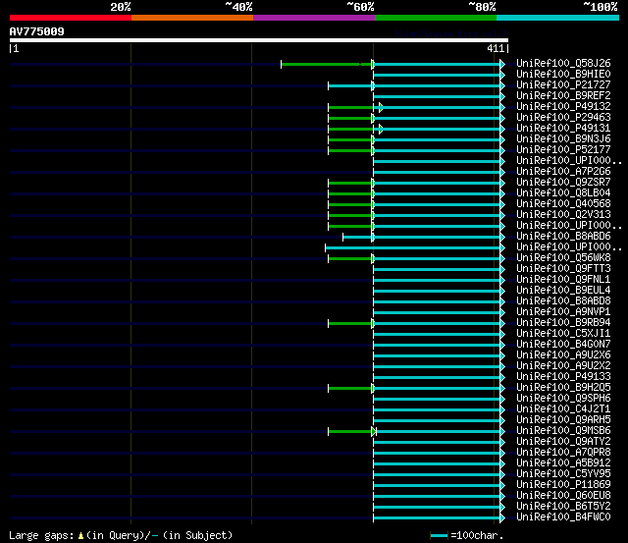The image size is (628, 543).
Task: Open hit UniRef100_P49132
Action: click(563, 107)
